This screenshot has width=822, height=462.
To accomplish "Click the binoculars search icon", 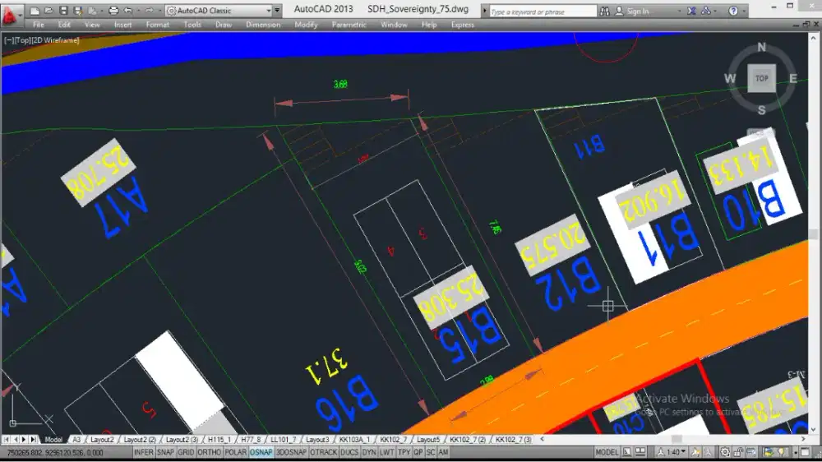I will coord(604,11).
